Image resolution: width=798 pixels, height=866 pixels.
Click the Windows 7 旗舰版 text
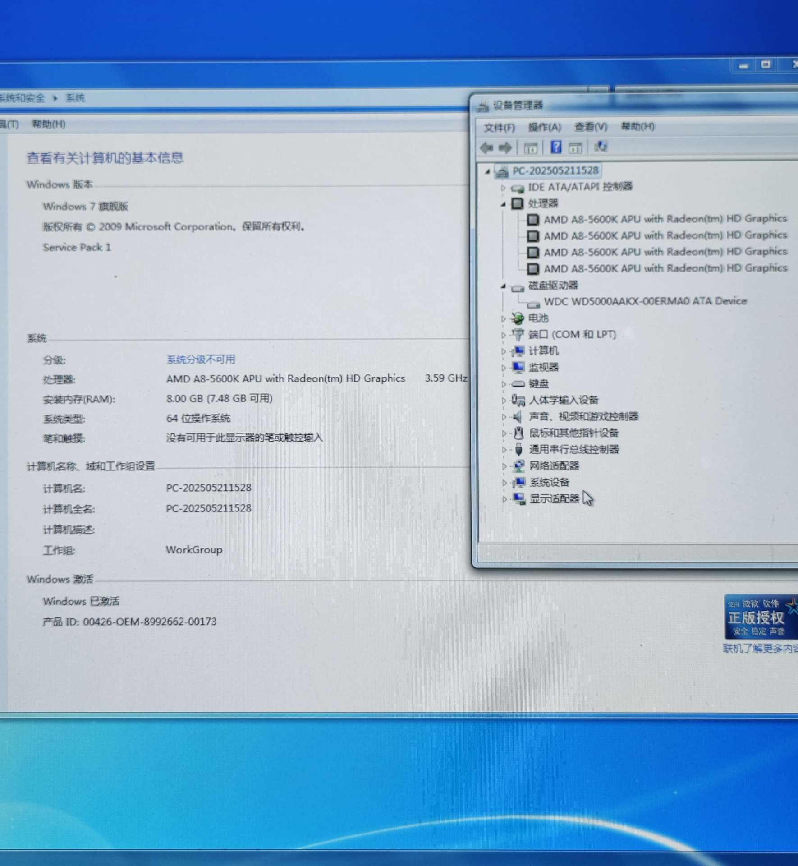tap(86, 207)
